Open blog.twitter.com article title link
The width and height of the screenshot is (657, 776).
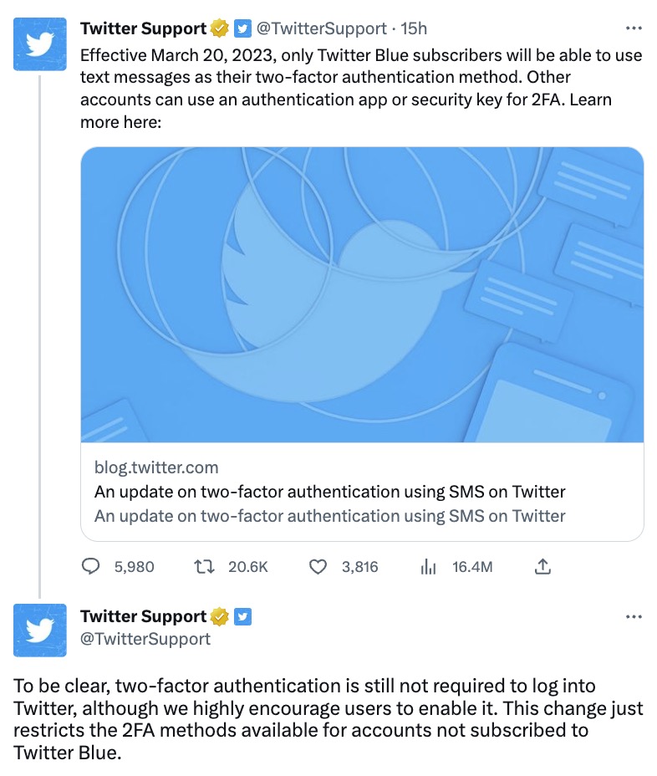coord(329,492)
